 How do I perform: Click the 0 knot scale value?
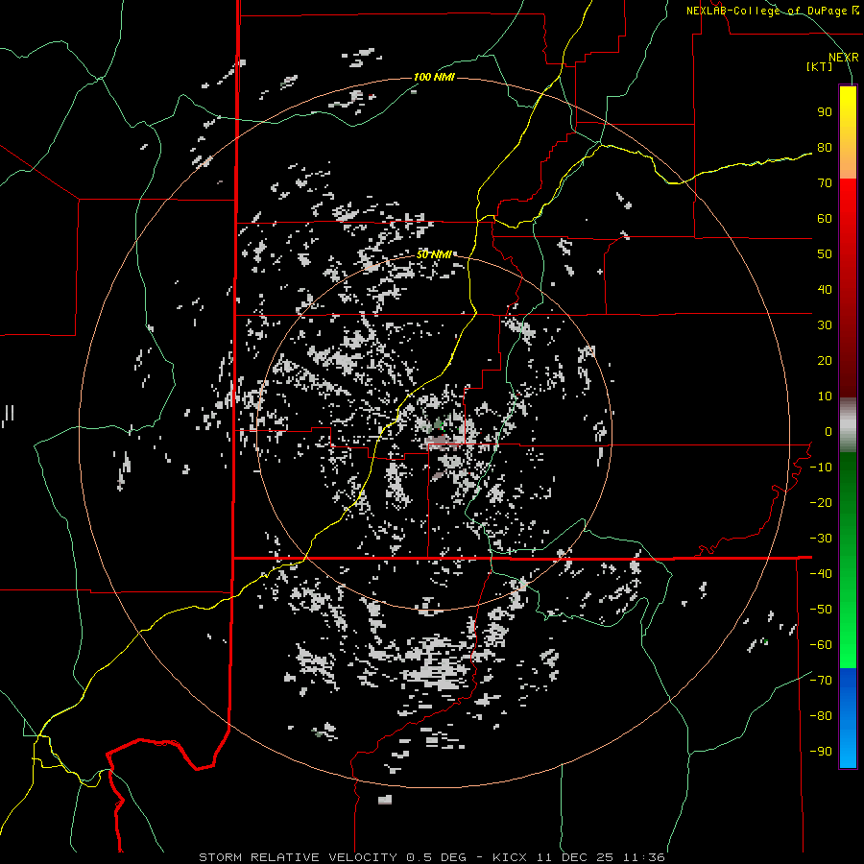[828, 432]
